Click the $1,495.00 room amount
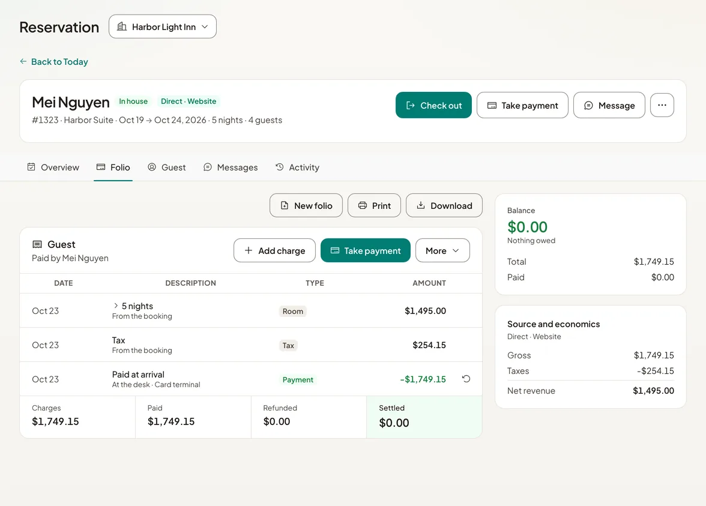706x506 pixels. click(425, 311)
